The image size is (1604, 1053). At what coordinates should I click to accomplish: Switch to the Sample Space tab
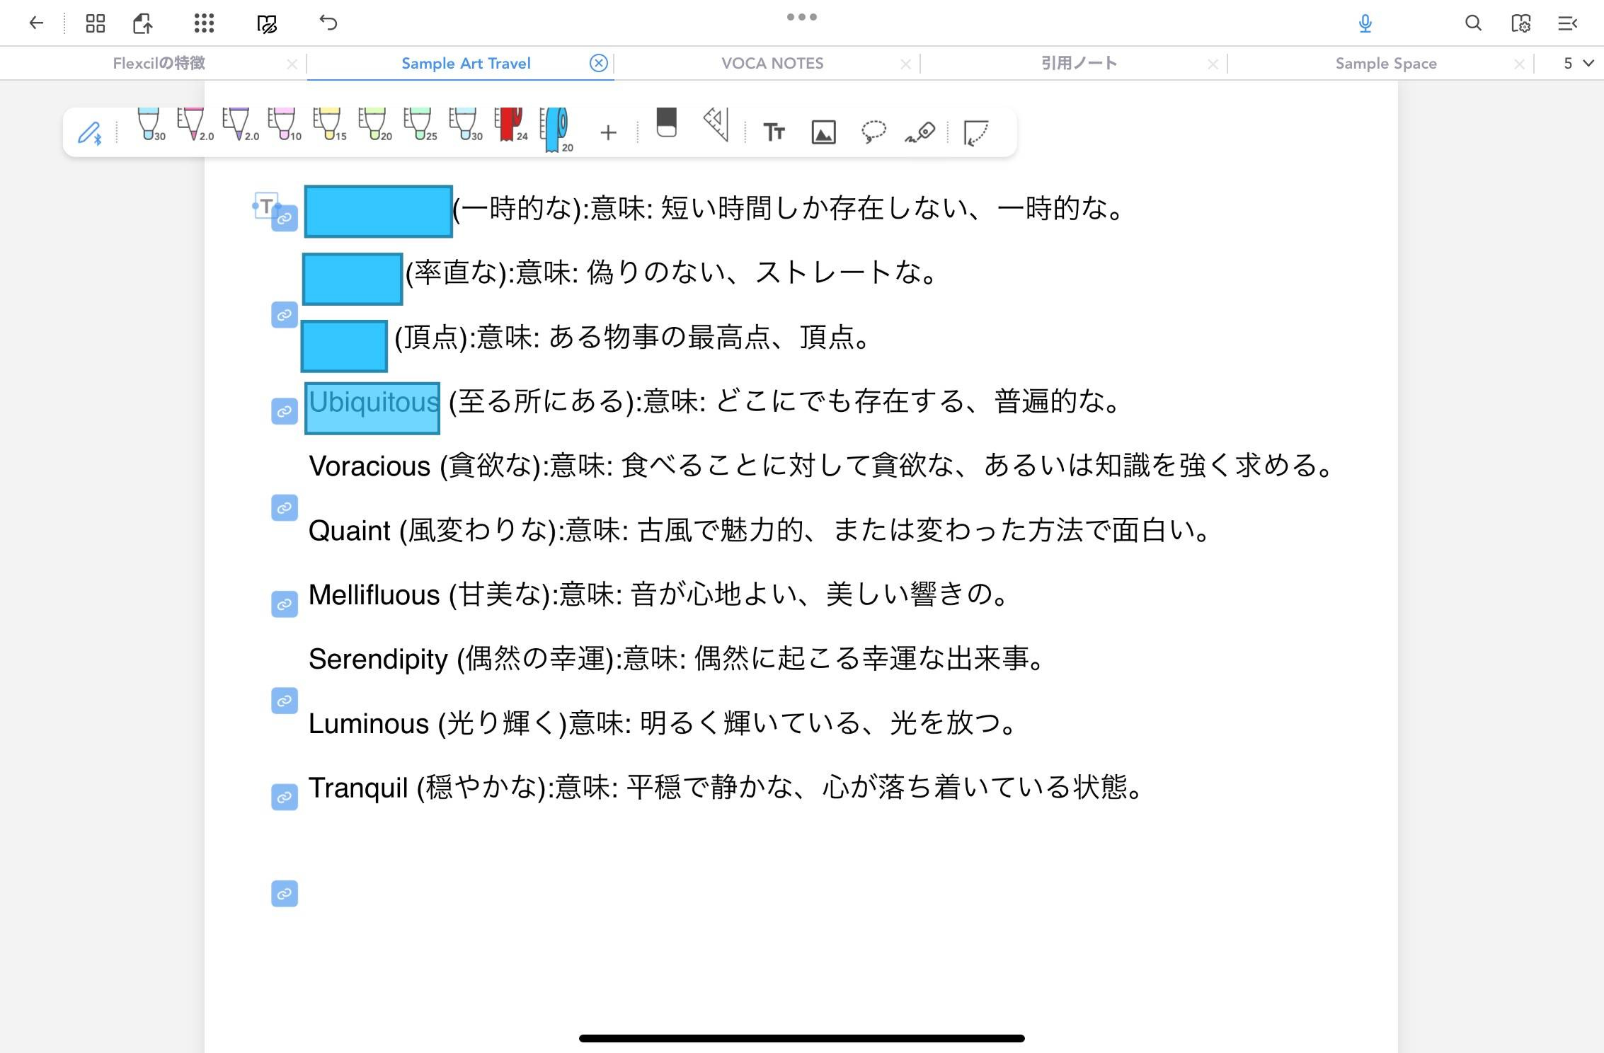[1386, 63]
